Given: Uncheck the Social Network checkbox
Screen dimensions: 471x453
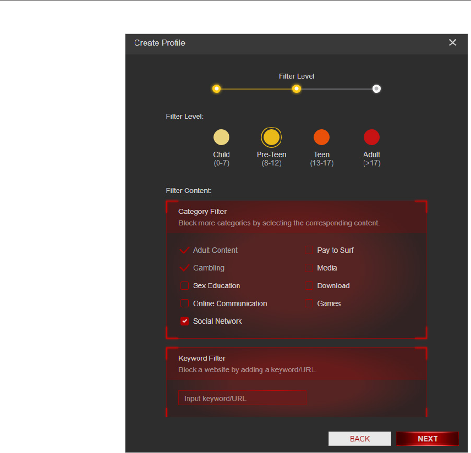Looking at the screenshot, I should coord(184,321).
